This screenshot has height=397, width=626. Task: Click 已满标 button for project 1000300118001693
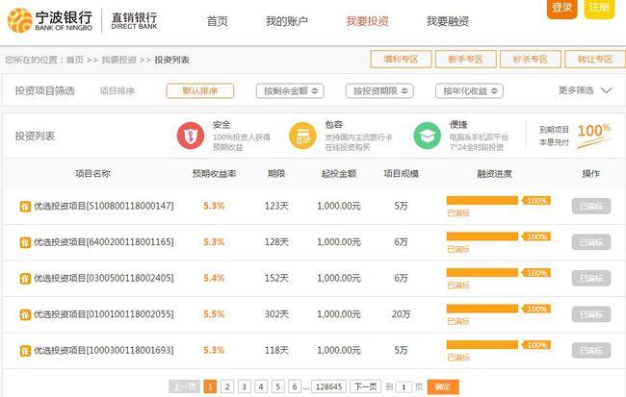tap(591, 350)
